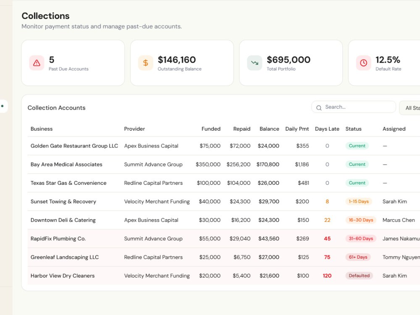Click the 61+ Days status badge

click(x=358, y=257)
